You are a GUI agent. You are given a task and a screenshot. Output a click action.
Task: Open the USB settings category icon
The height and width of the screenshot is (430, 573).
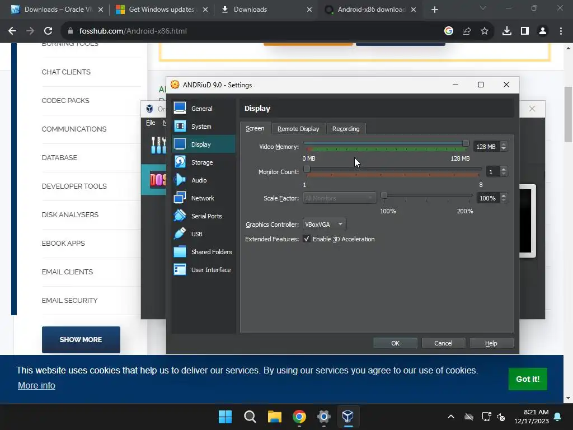tap(180, 233)
